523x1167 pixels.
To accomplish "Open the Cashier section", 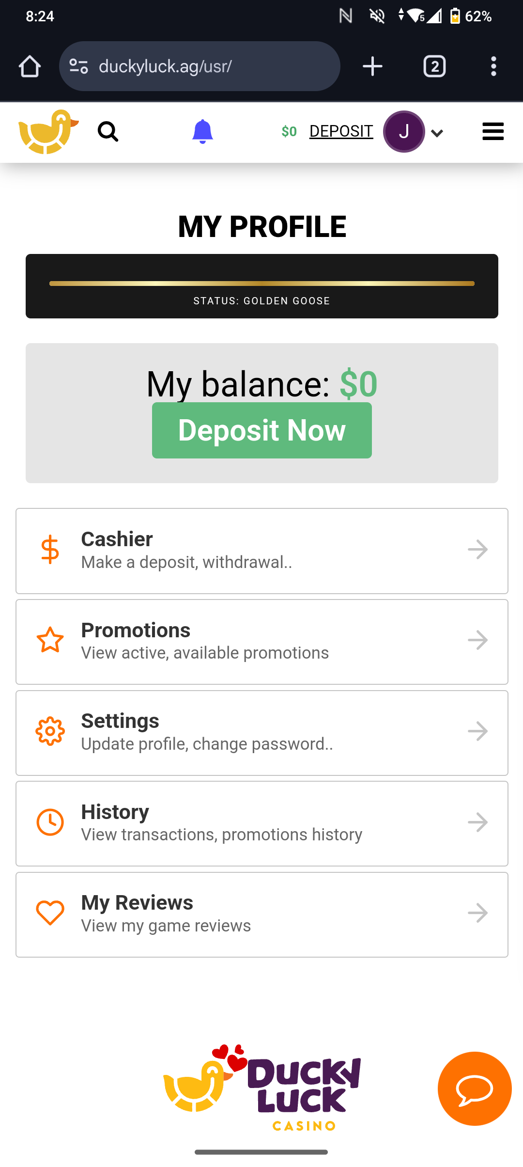I will (x=261, y=551).
